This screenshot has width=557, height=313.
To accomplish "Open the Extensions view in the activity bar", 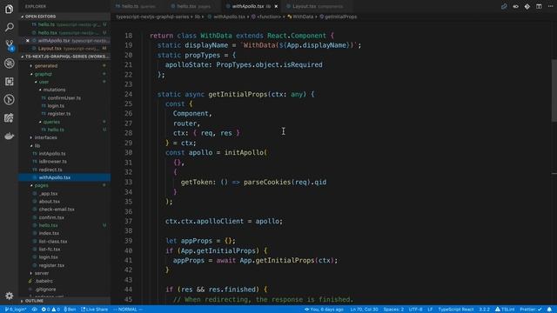I will 10,81.
